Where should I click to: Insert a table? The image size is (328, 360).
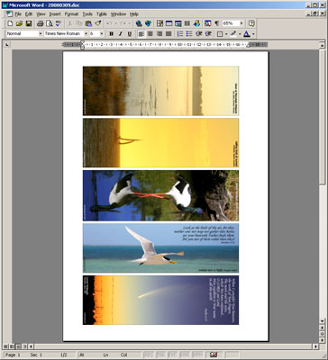[169, 23]
